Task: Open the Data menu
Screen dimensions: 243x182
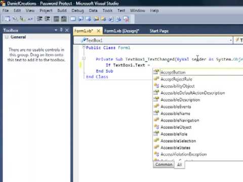Action: point(93,11)
